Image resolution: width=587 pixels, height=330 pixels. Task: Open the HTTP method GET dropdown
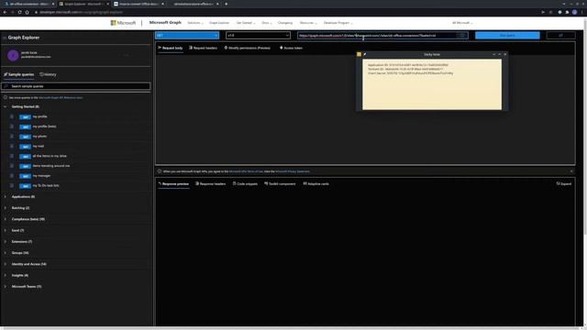point(187,35)
